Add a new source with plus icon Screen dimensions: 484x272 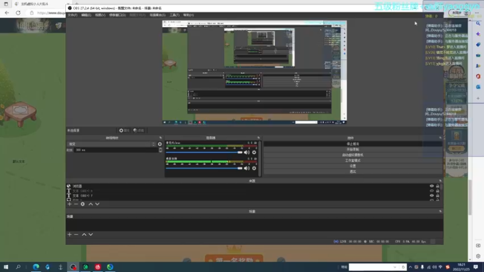(70, 204)
